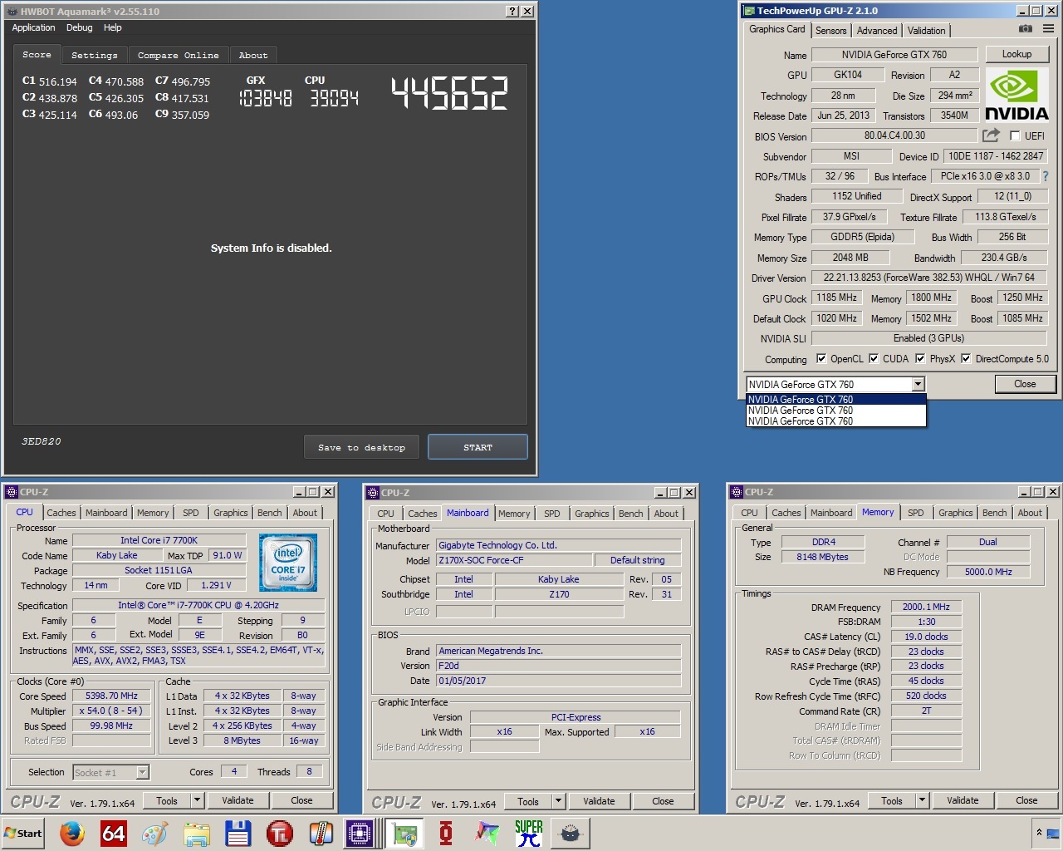Launch Firefox from the taskbar
Image resolution: width=1063 pixels, height=851 pixels.
pyautogui.click(x=72, y=833)
